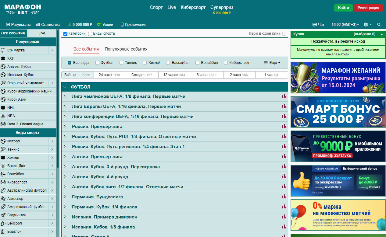Select Кубок африканских наций in sidebar
Image resolution: width=386 pixels, height=237 pixels.
point(28,91)
